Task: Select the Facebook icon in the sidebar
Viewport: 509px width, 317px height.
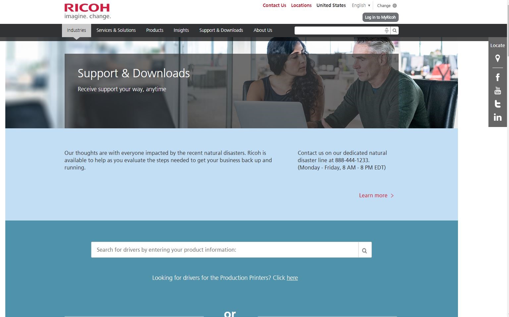Action: pyautogui.click(x=497, y=77)
